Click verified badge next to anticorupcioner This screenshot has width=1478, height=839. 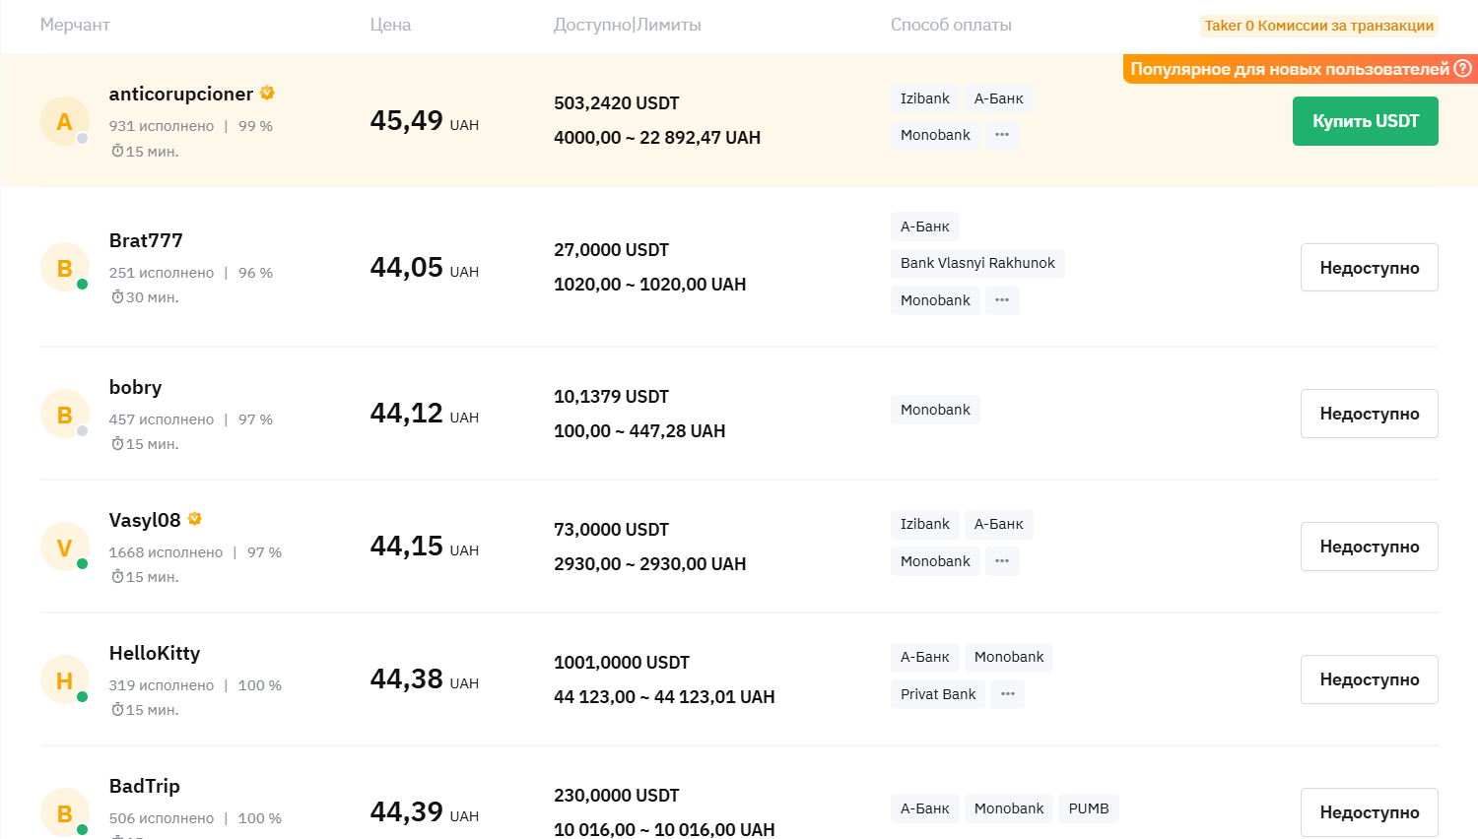267,93
